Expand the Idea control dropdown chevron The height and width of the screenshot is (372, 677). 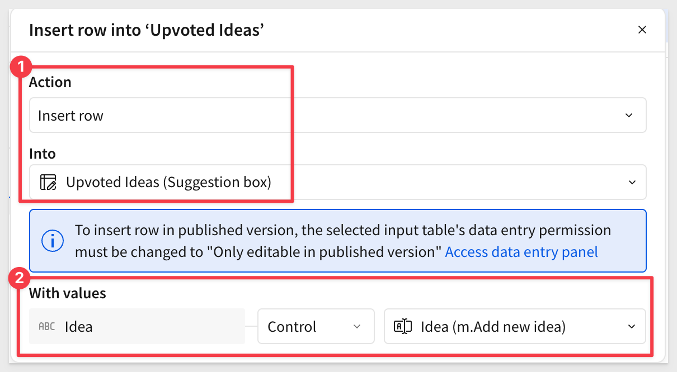632,327
